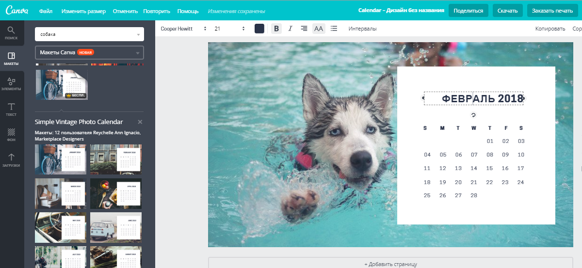Image resolution: width=582 pixels, height=268 pixels.
Task: Open the Background panel icon
Action: 12,134
